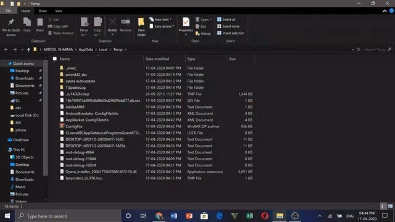
Task: Sort by Name column header
Action: (65, 59)
